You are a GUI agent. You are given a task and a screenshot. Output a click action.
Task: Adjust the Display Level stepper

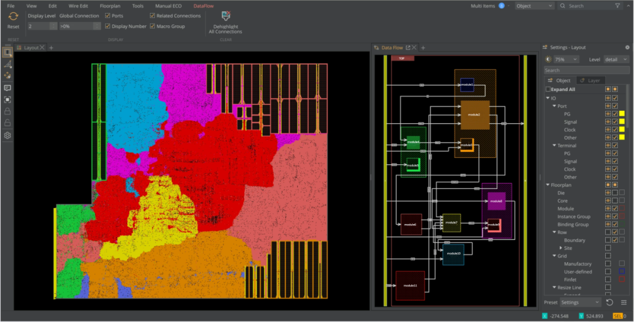[53, 26]
